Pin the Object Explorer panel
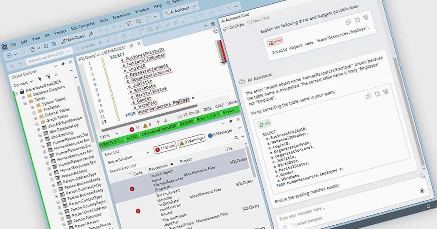Image resolution: width=437 pixels, height=229 pixels. click(63, 64)
